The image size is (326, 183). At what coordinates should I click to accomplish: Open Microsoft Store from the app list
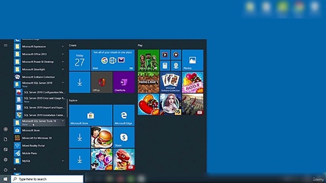click(39, 130)
